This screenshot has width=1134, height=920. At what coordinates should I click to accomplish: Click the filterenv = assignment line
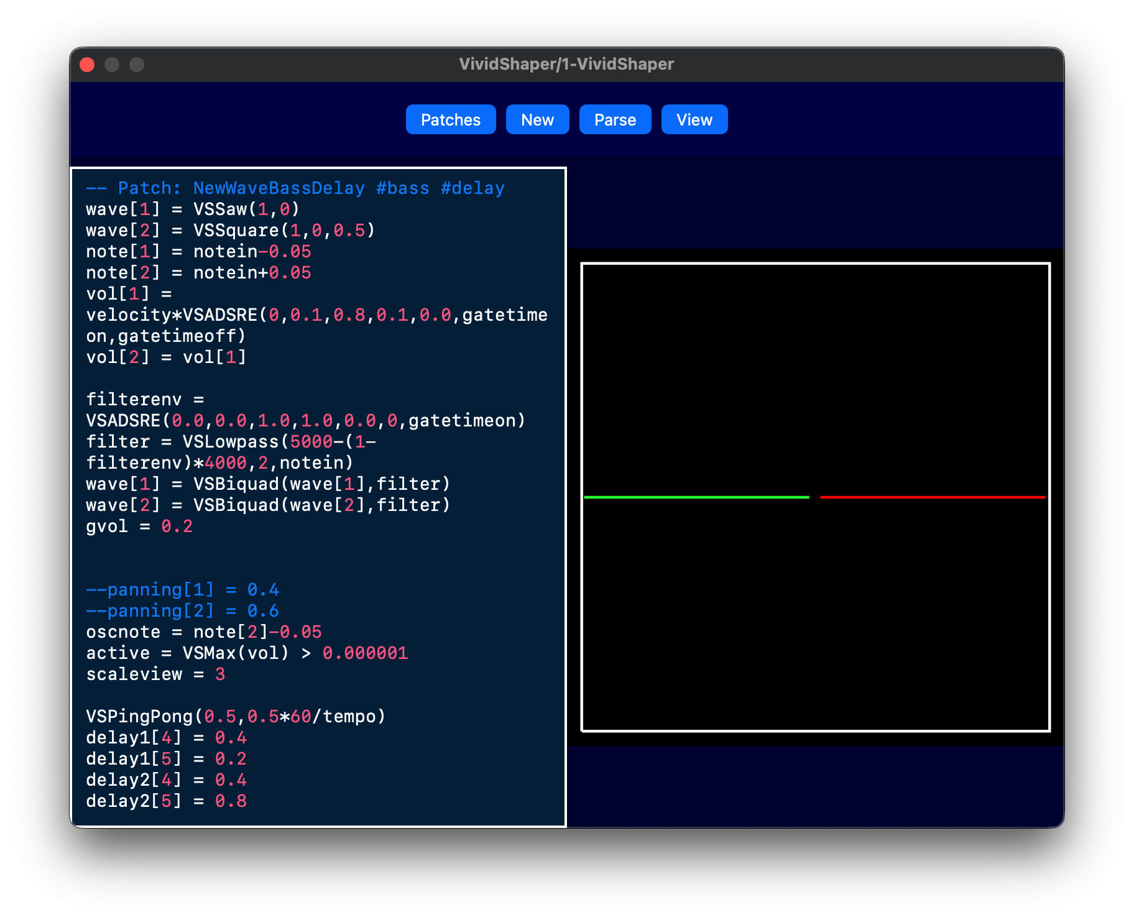tap(145, 400)
